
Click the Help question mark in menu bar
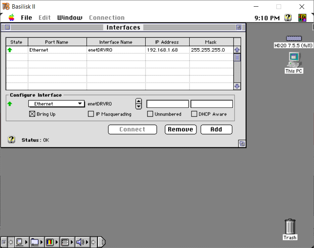[288, 18]
